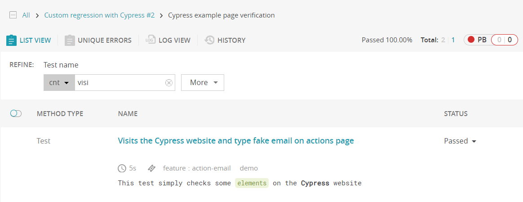The image size is (523, 202).
Task: Click the Passed 100.00% text
Action: point(387,40)
